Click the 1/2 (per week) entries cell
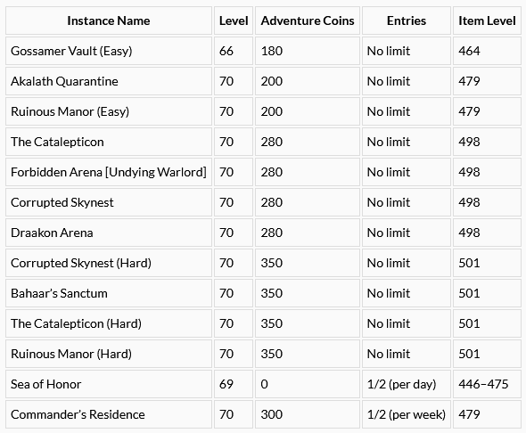The width and height of the screenshot is (526, 433). tap(407, 414)
